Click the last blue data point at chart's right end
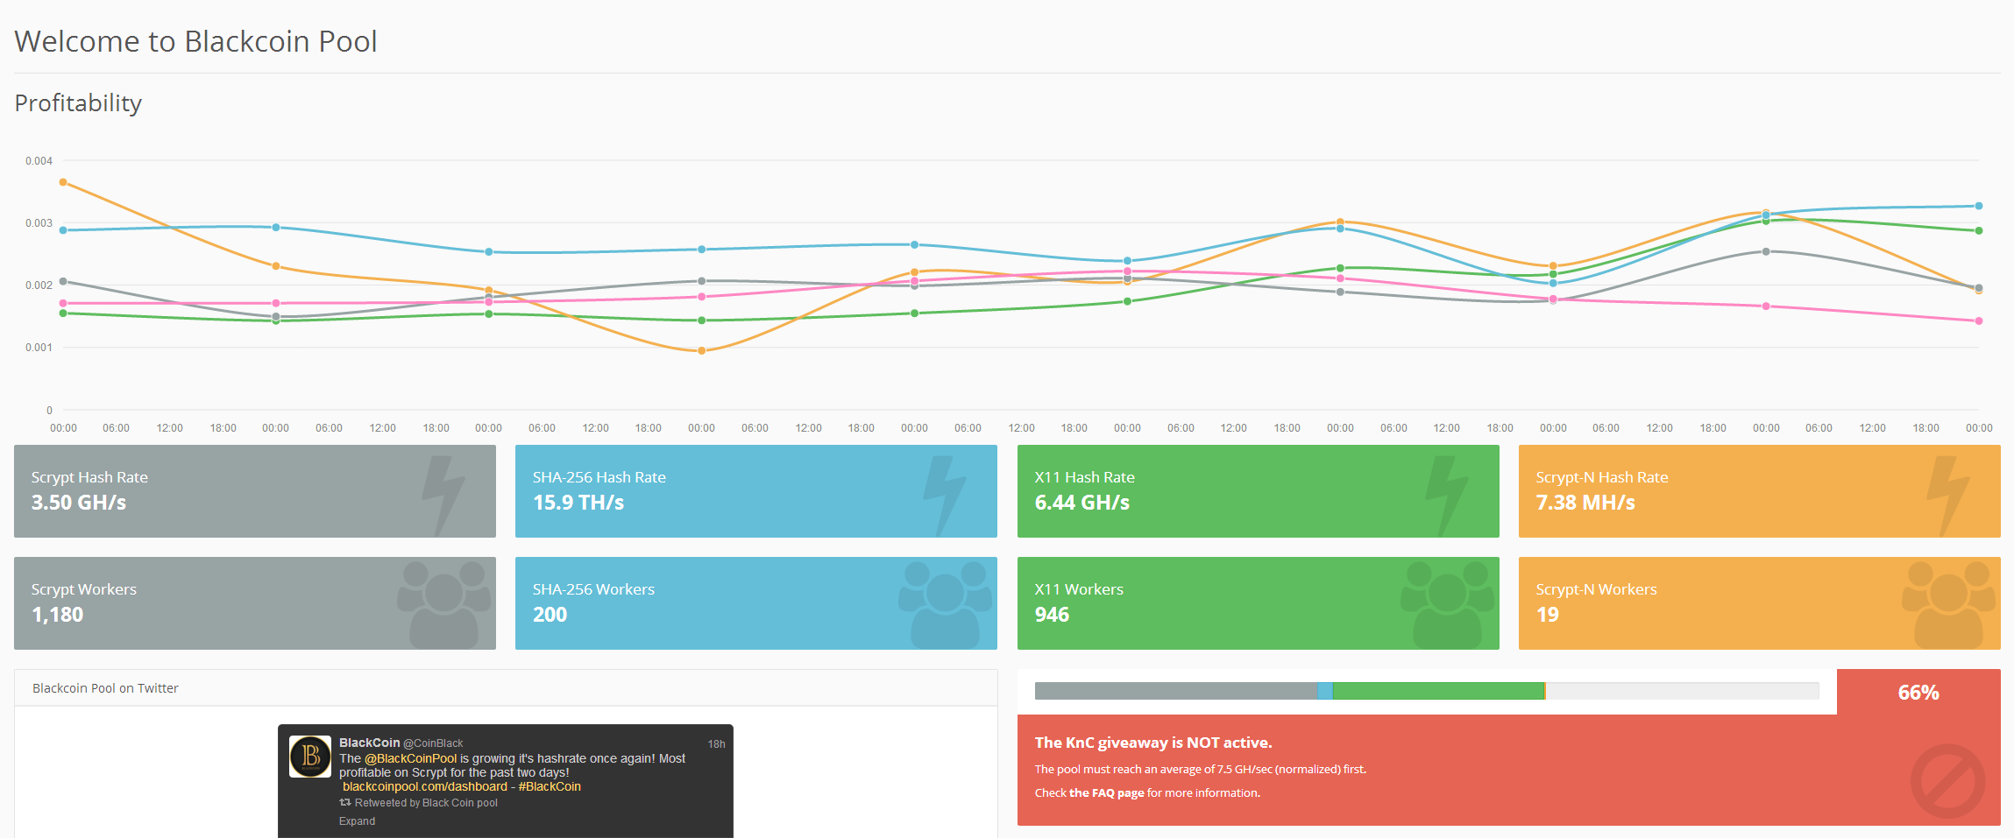The image size is (2014, 838). tap(1979, 206)
